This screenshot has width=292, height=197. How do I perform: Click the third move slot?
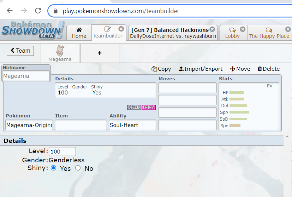187,112
